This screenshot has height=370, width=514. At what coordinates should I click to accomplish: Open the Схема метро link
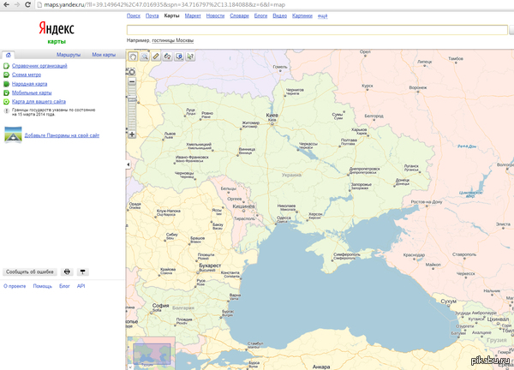click(x=26, y=75)
